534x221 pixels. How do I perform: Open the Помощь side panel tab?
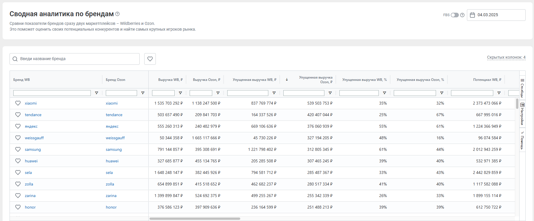tap(522, 140)
